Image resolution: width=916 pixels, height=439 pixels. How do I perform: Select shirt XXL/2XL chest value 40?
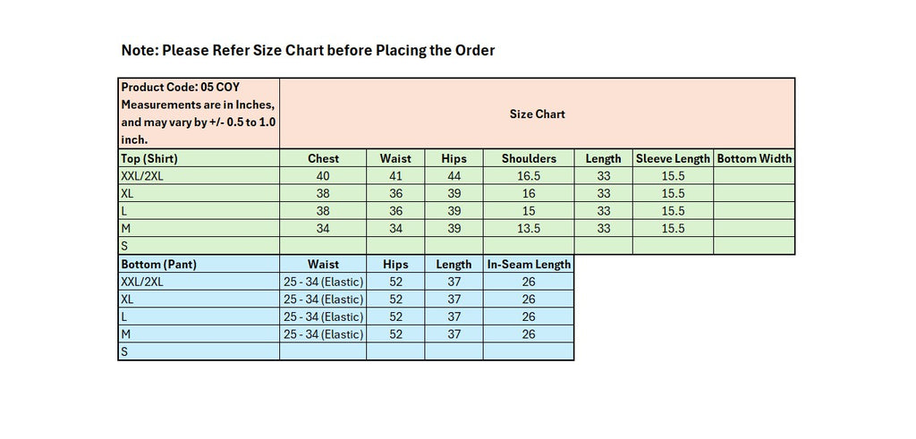tap(323, 176)
